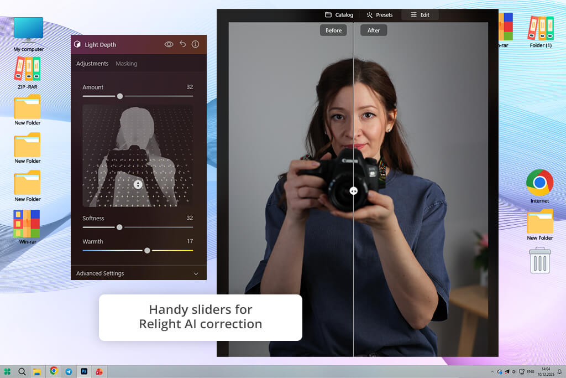Select the Win-rar desktop icon

[x=28, y=227]
